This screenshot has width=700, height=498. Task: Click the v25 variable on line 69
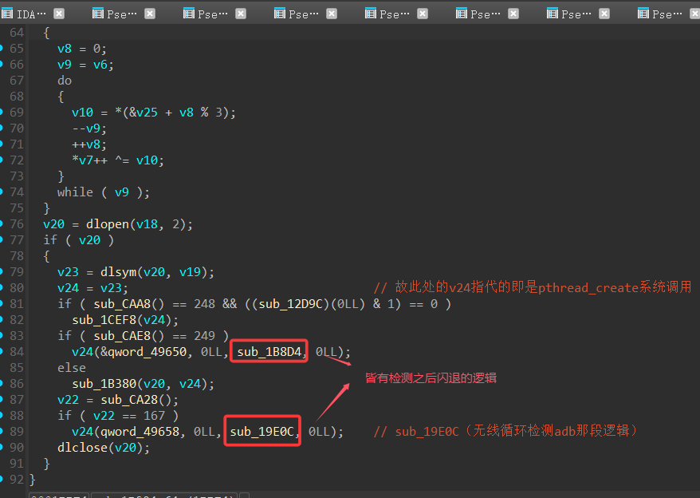coord(147,113)
